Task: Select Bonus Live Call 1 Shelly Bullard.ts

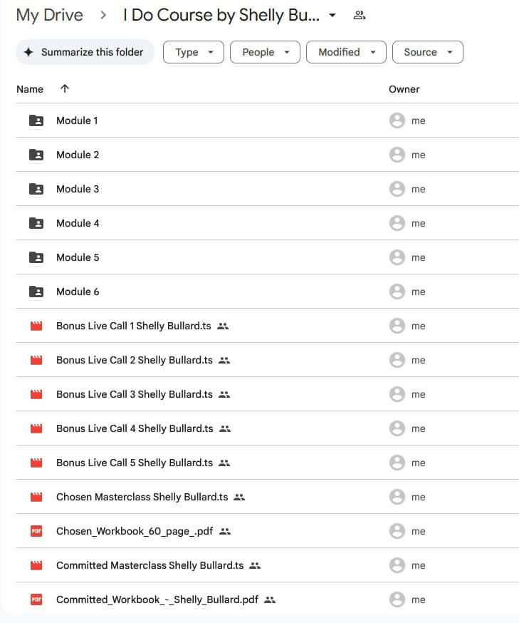Action: [134, 326]
